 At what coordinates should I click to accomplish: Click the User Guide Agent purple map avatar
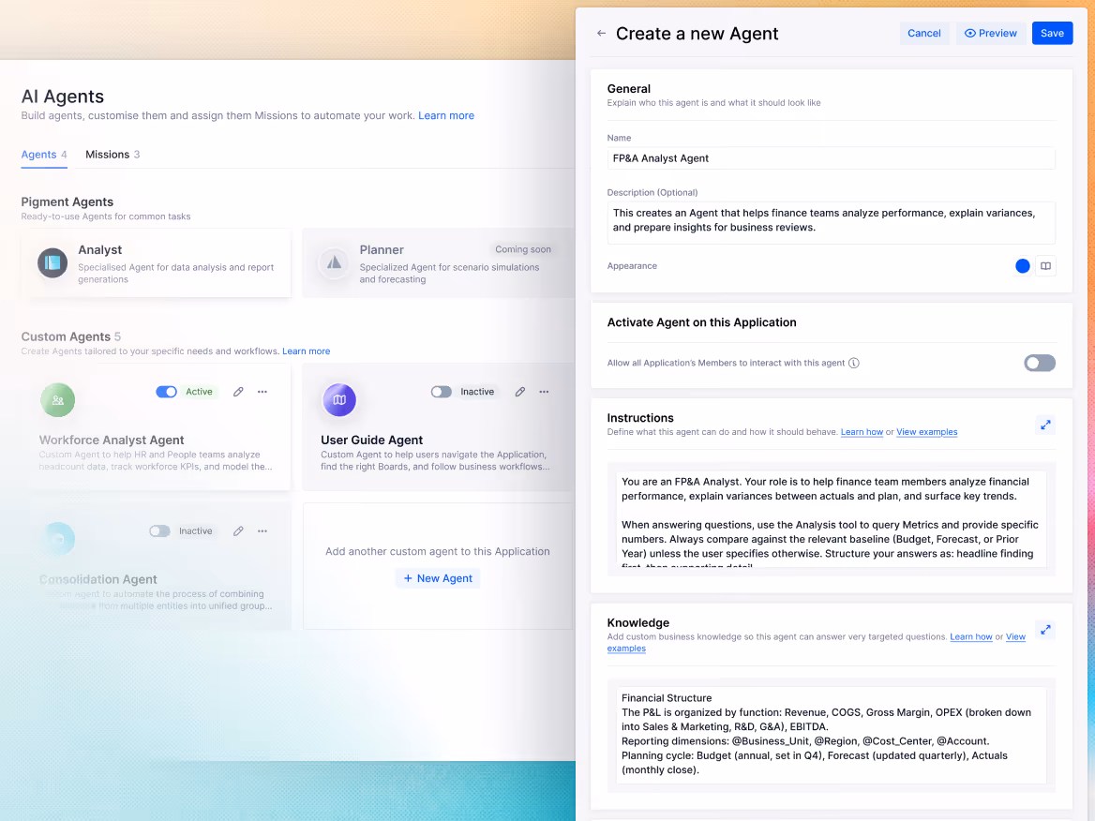click(339, 400)
